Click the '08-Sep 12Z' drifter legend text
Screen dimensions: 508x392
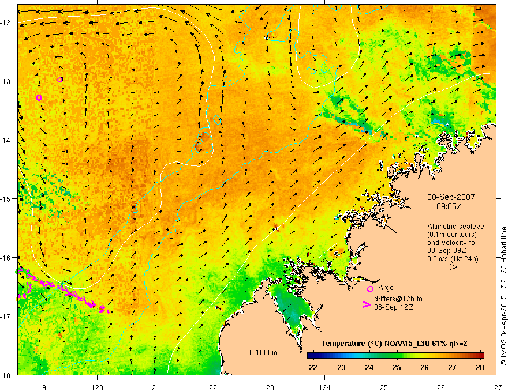[393, 307]
